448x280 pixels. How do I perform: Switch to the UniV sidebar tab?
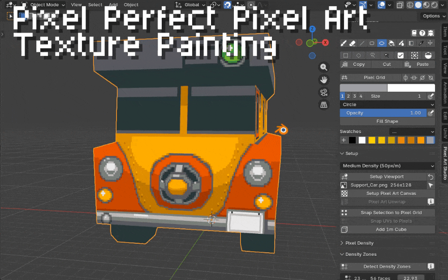coord(445,133)
